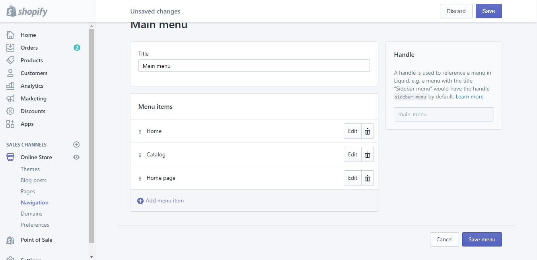
Task: View online store using eye icon
Action: [76, 157]
